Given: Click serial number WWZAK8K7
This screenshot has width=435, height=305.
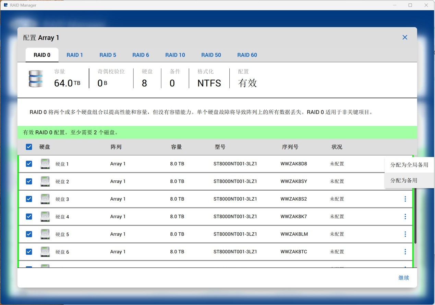Looking at the screenshot, I should click(x=294, y=216).
